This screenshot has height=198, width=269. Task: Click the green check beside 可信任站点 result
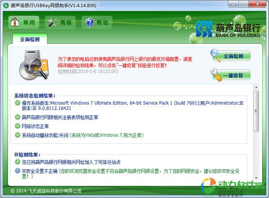(17, 162)
